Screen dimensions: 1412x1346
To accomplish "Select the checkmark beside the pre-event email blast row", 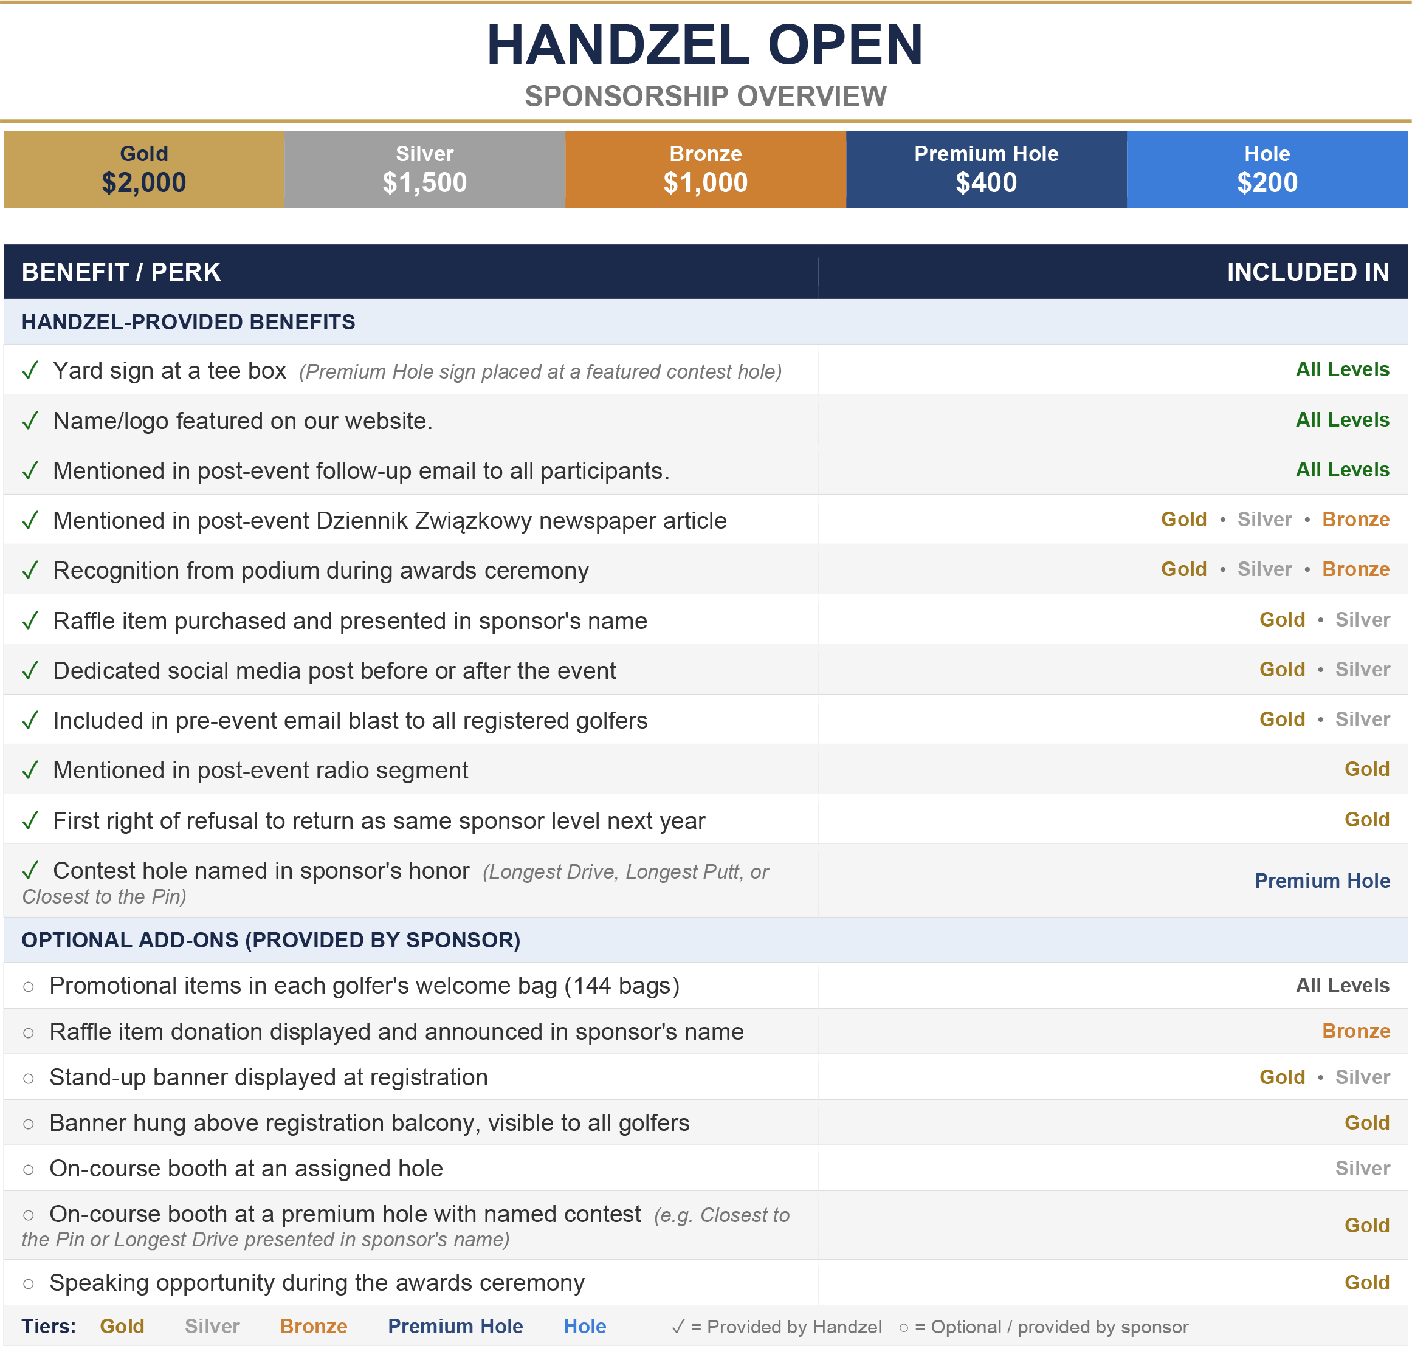I will [x=30, y=720].
